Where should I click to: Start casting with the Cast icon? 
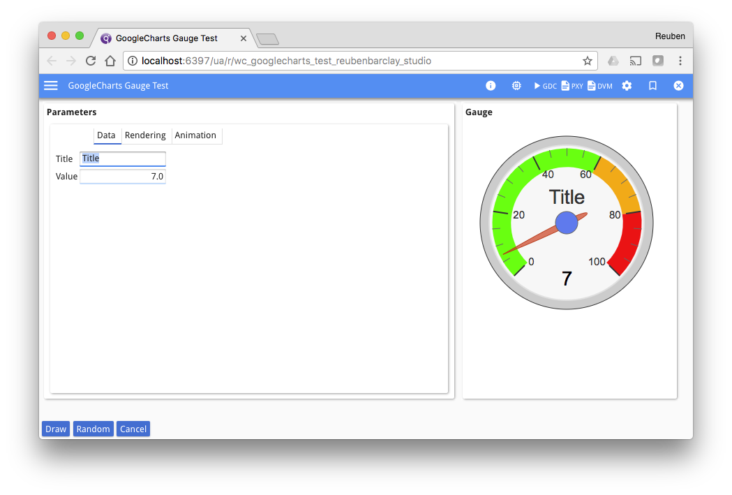click(636, 61)
